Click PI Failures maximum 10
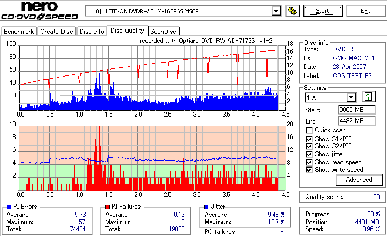Image resolution: width=387 pixels, height=236 pixels. (x=181, y=222)
